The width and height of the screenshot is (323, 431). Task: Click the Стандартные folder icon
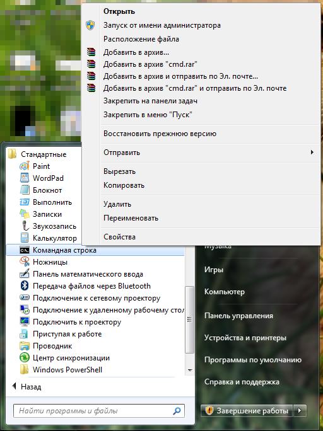point(13,154)
